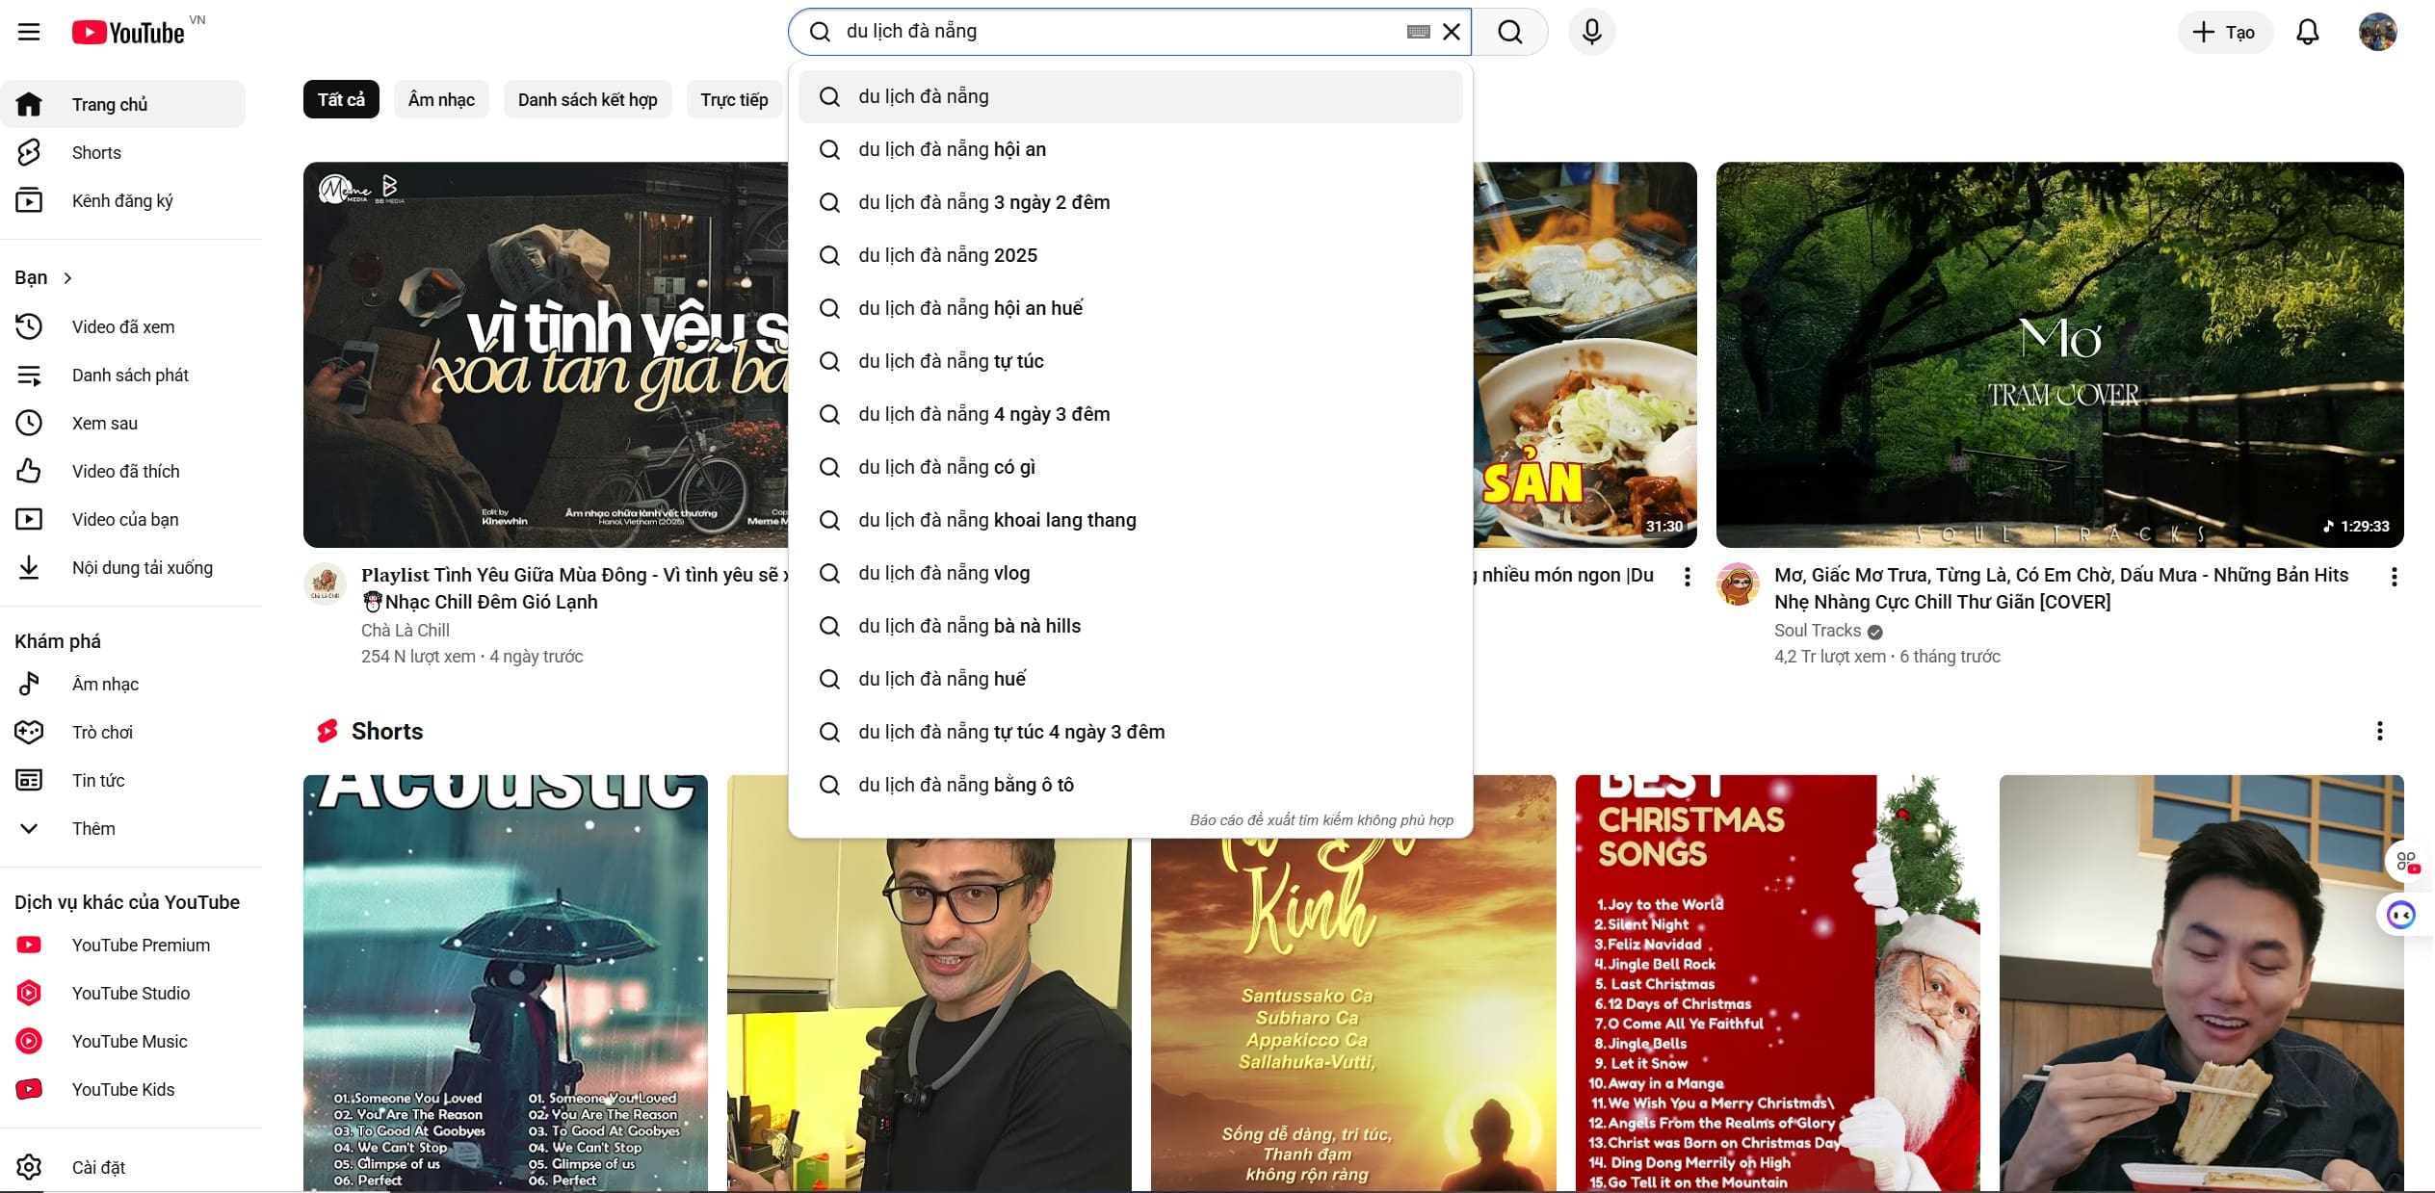Click into the search input field
The image size is (2435, 1193).
pyautogui.click(x=1122, y=32)
